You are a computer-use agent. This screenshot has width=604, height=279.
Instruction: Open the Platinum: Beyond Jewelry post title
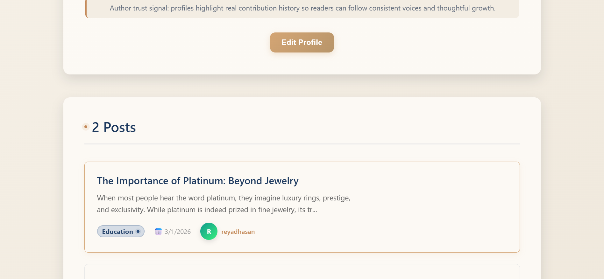(197, 181)
